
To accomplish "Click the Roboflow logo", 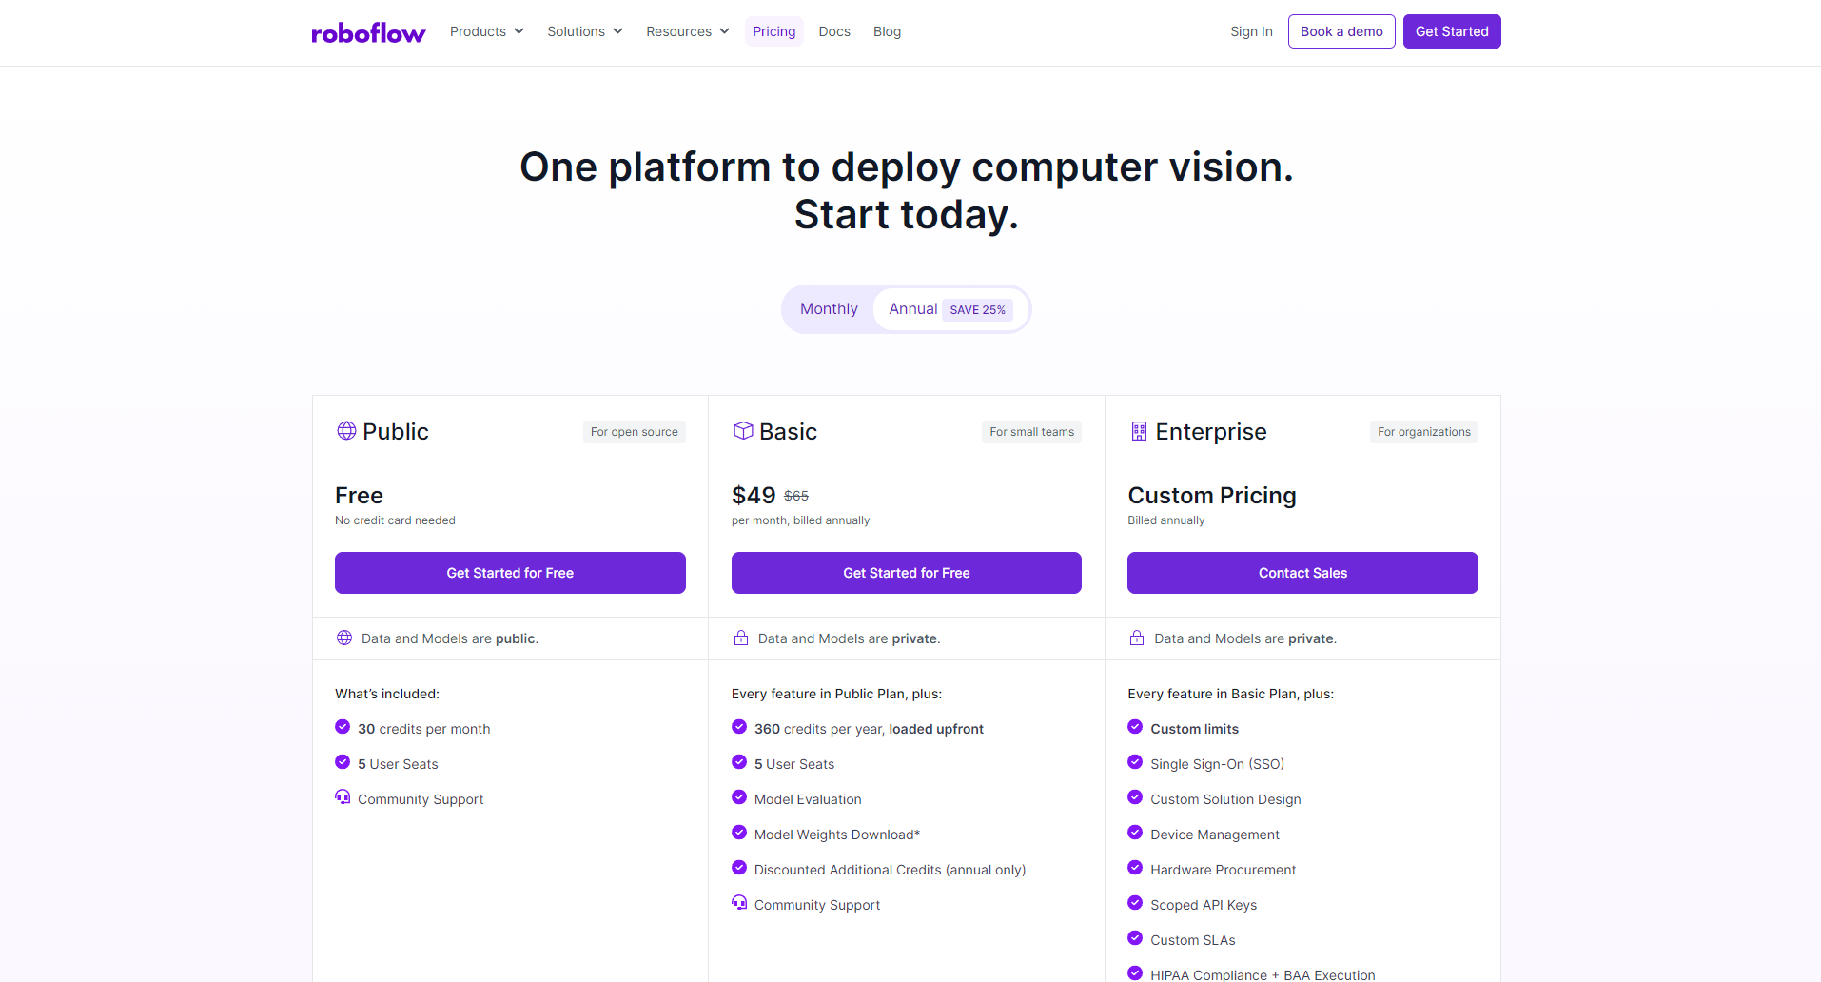I will pos(368,33).
